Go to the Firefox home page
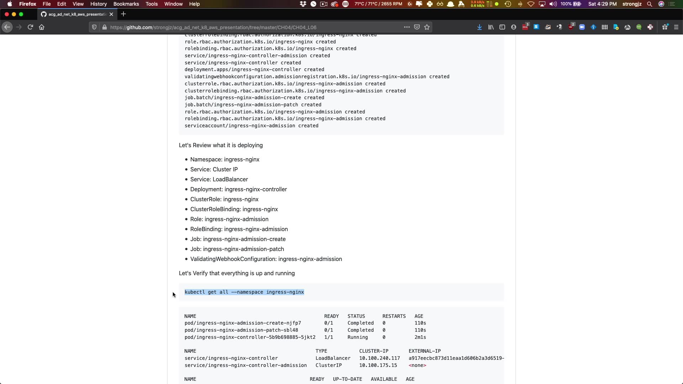Image resolution: width=683 pixels, height=384 pixels. pos(42,27)
